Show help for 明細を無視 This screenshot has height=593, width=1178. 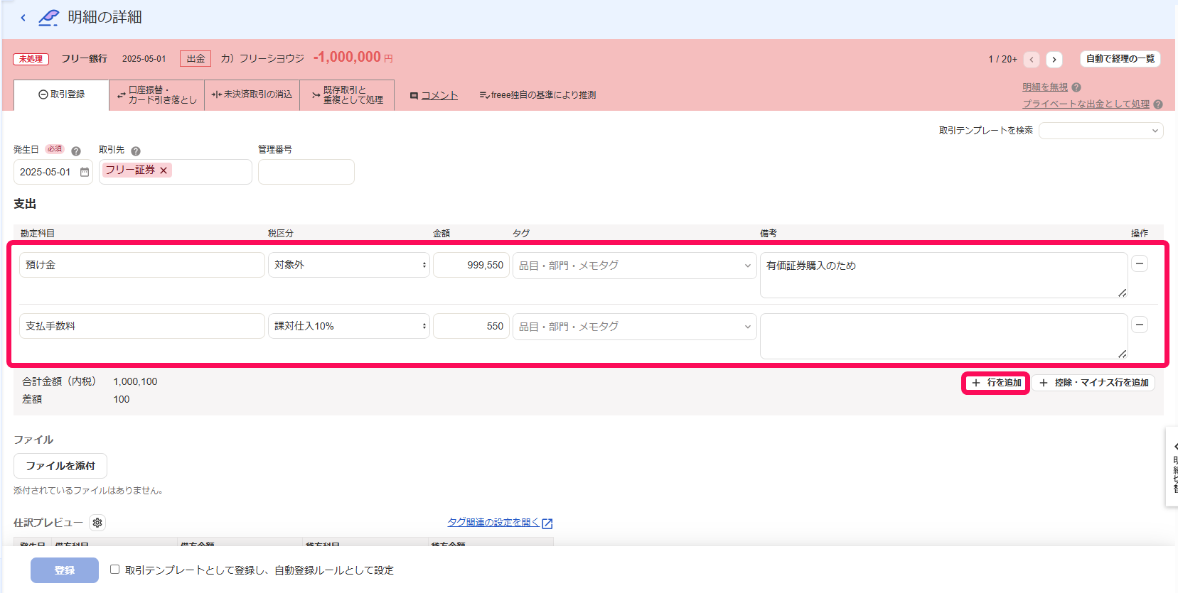(x=1076, y=87)
